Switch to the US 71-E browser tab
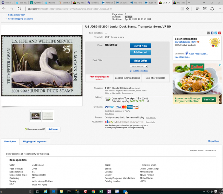Image resolution: width=223 pixels, height=194 pixels. (136, 2)
